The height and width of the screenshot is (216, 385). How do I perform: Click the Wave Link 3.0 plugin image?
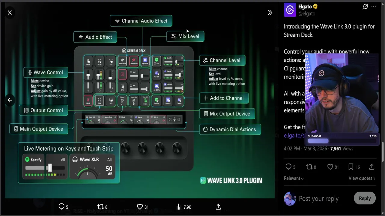click(140, 100)
